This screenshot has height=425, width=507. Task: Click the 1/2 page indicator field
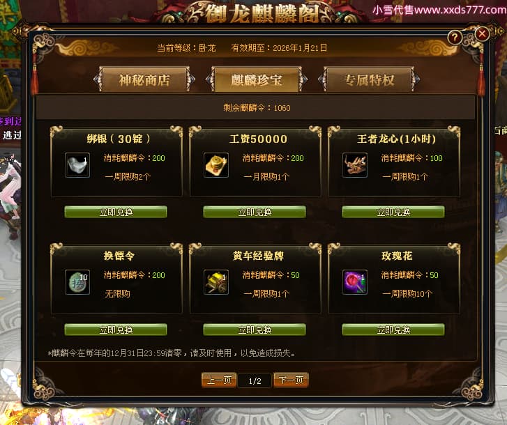255,380
